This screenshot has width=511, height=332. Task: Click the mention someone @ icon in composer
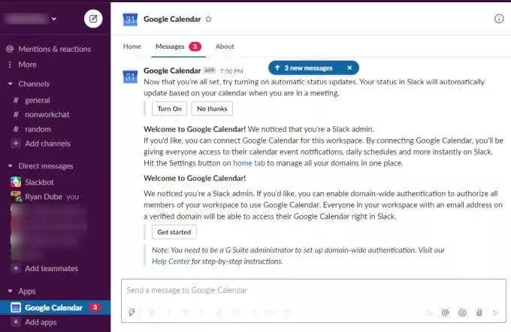point(445,312)
